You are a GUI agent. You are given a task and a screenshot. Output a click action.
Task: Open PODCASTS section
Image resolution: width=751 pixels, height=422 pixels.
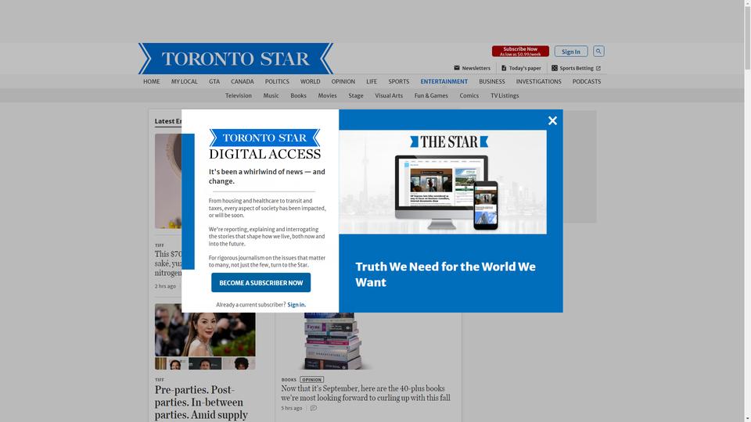(586, 81)
